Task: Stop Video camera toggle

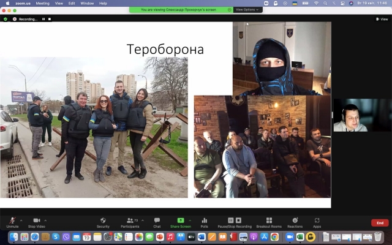Action: [37, 222]
